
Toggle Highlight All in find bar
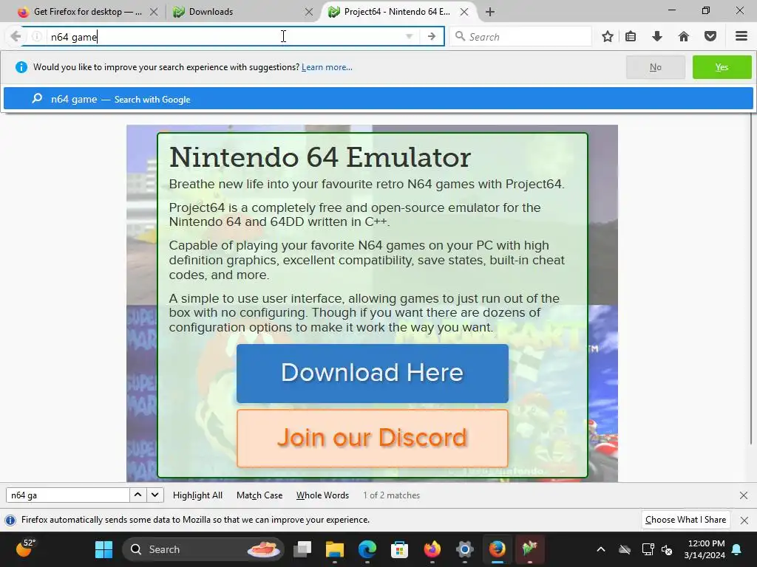coord(197,495)
